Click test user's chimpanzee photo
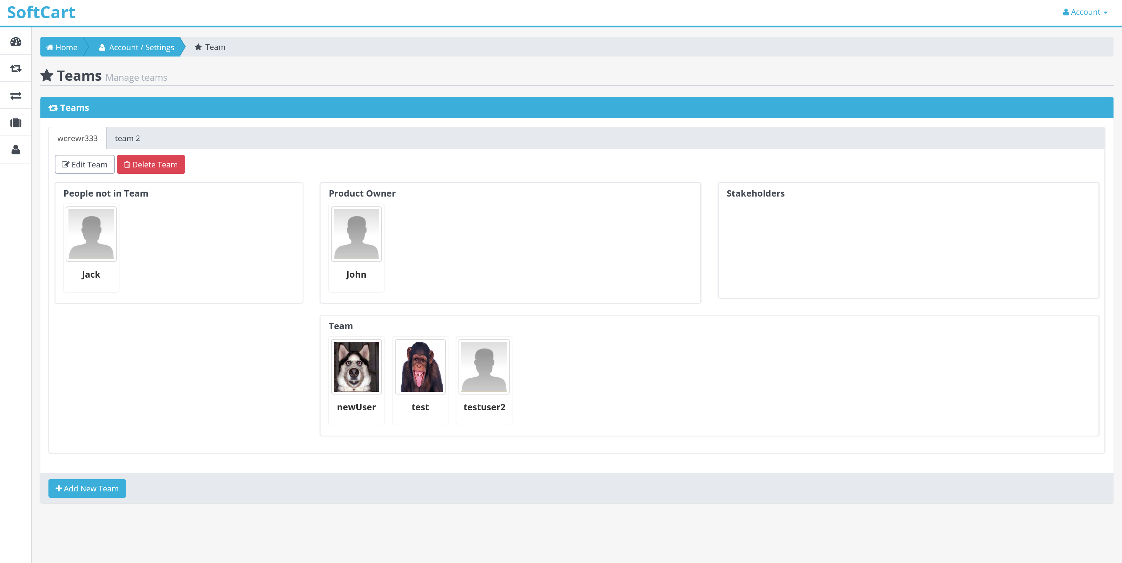 point(420,367)
